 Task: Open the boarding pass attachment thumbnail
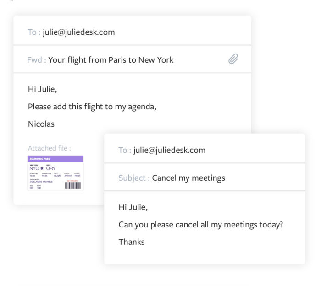coord(55,173)
